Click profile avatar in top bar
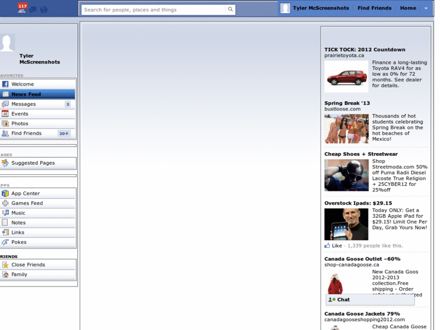 [285, 8]
